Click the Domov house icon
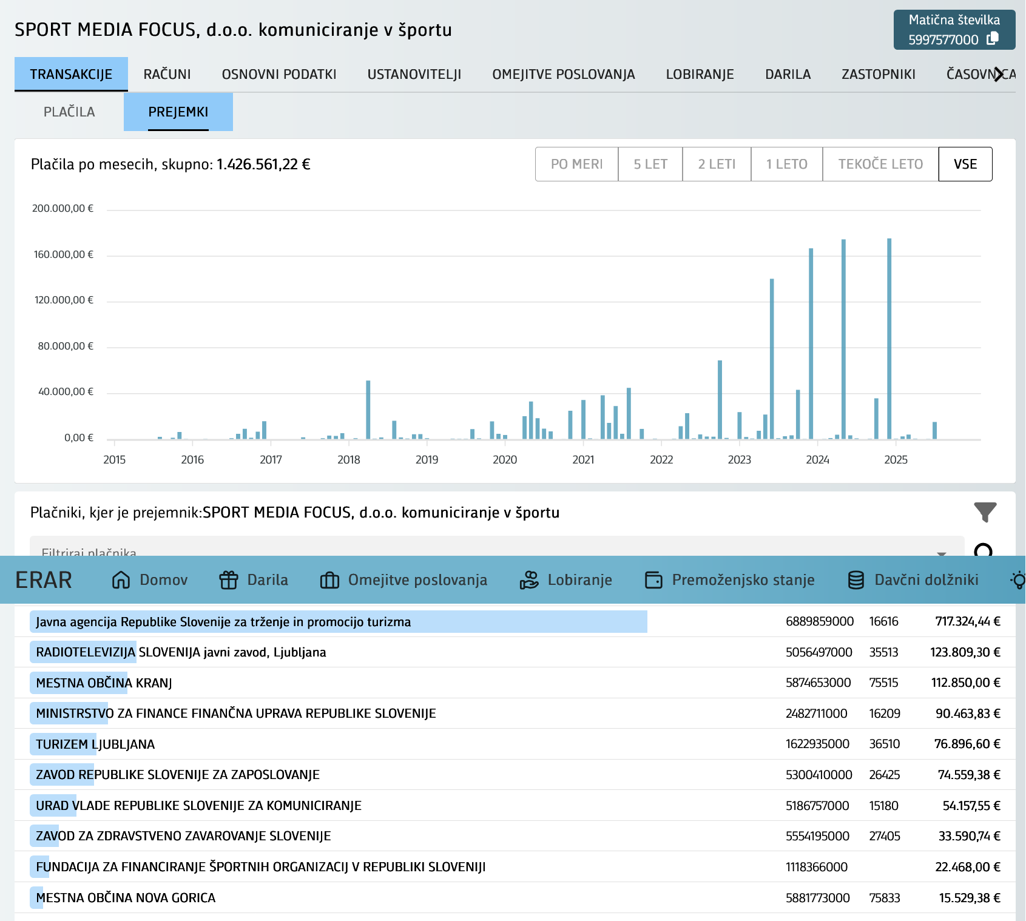Image resolution: width=1026 pixels, height=921 pixels. [121, 580]
